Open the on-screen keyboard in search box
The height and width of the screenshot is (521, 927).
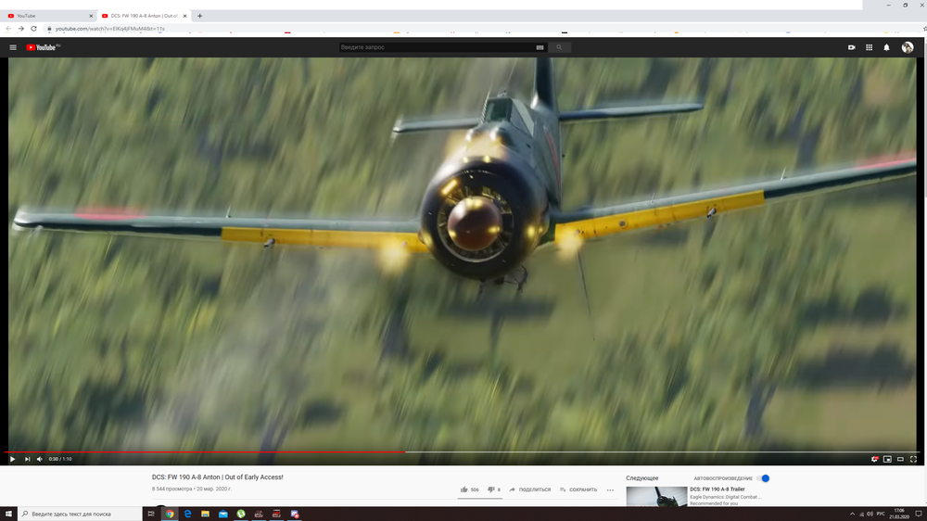(540, 47)
